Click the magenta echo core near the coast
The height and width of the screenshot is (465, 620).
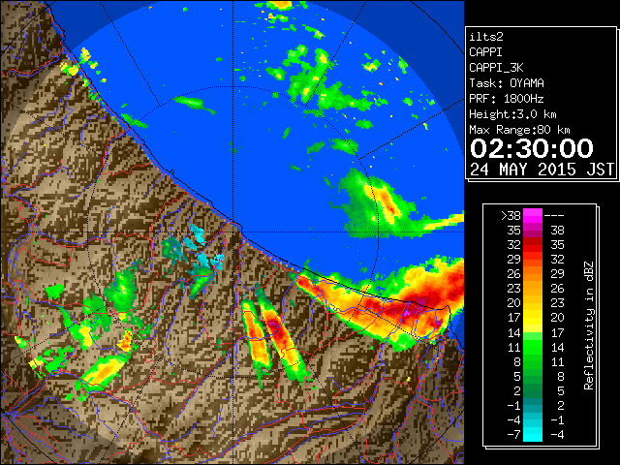click(408, 312)
